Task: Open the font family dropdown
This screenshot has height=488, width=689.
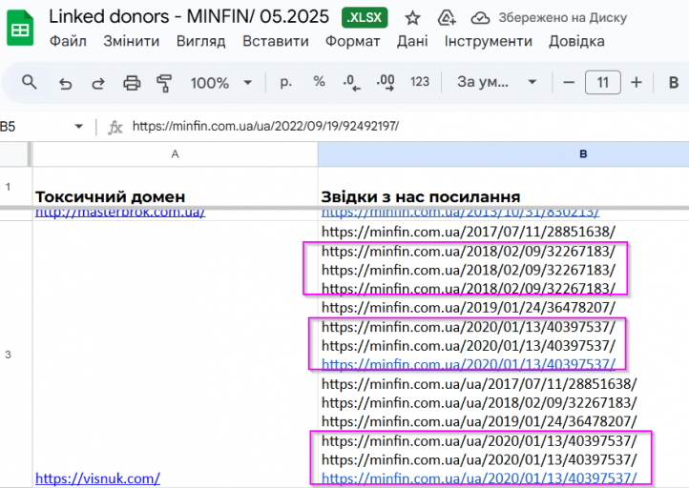Action: [497, 82]
